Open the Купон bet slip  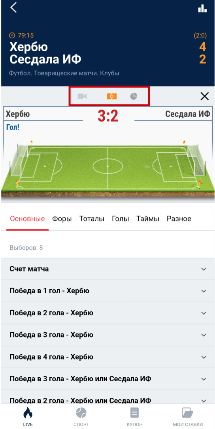click(x=134, y=416)
